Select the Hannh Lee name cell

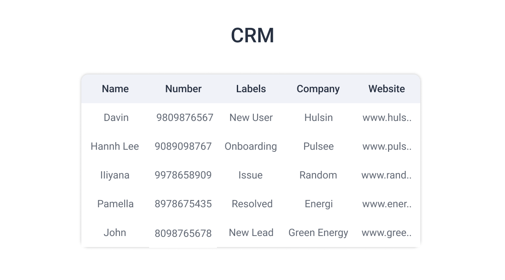115,146
